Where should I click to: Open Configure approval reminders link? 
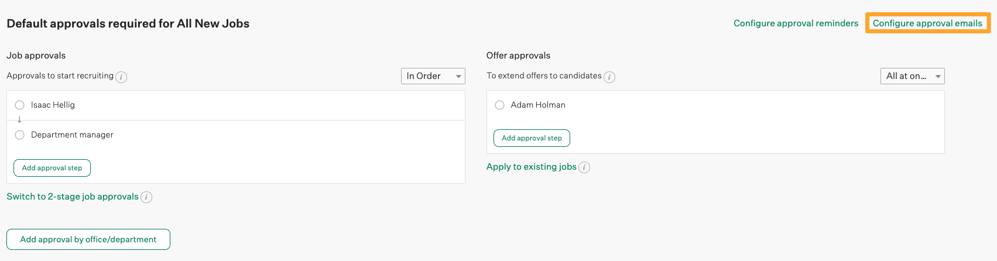click(x=796, y=23)
